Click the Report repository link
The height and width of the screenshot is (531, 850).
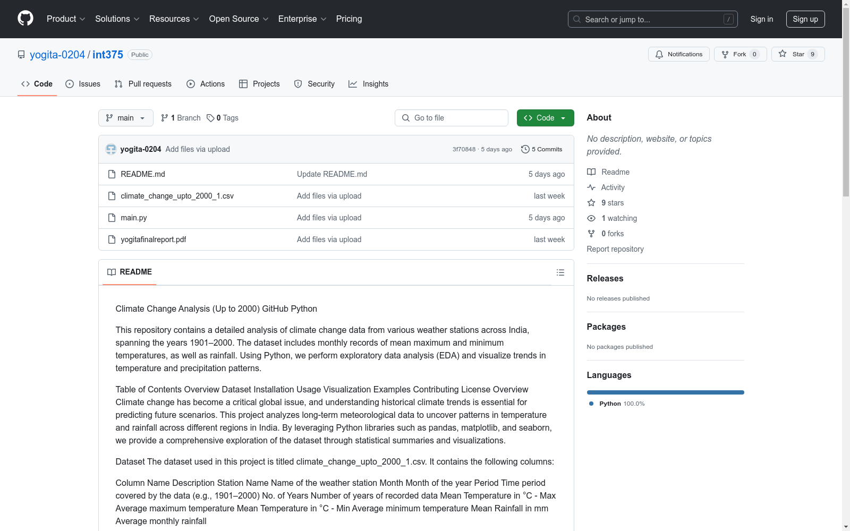[x=615, y=249]
